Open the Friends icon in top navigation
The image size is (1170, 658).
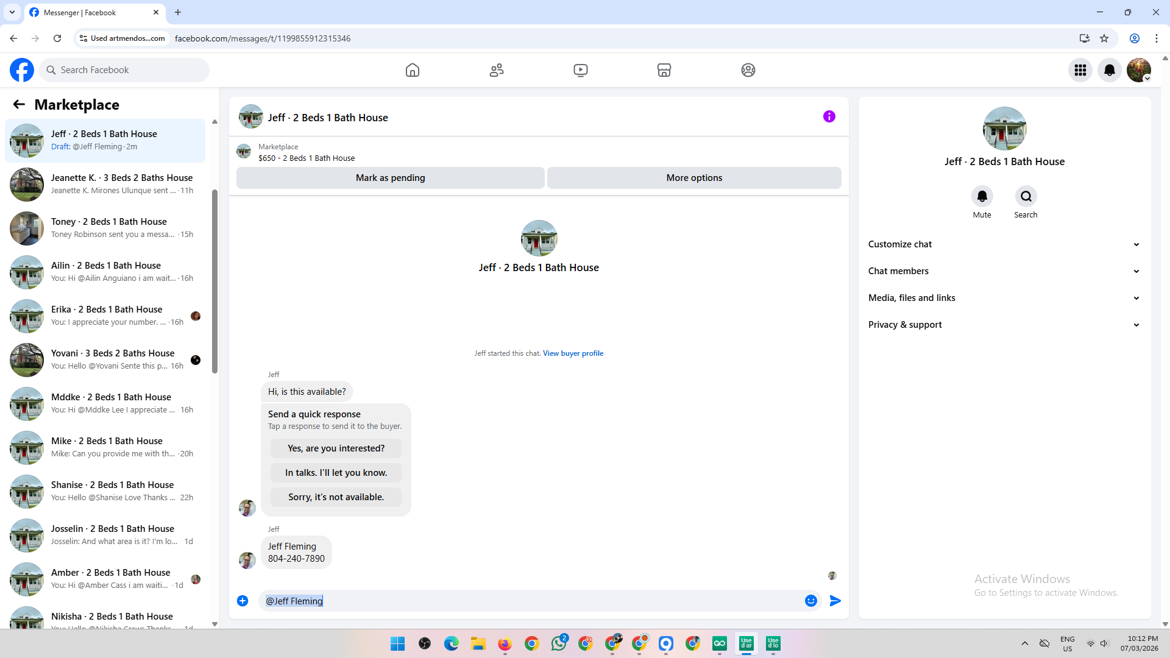pyautogui.click(x=497, y=70)
